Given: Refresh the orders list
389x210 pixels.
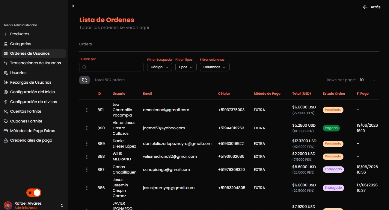Looking at the screenshot, I should click(85, 80).
